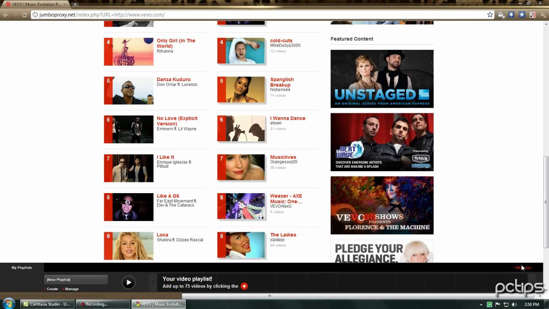Switch to the VEVO Music Evolution browser tab
Screen dimensions: 549x309
pyautogui.click(x=36, y=4)
